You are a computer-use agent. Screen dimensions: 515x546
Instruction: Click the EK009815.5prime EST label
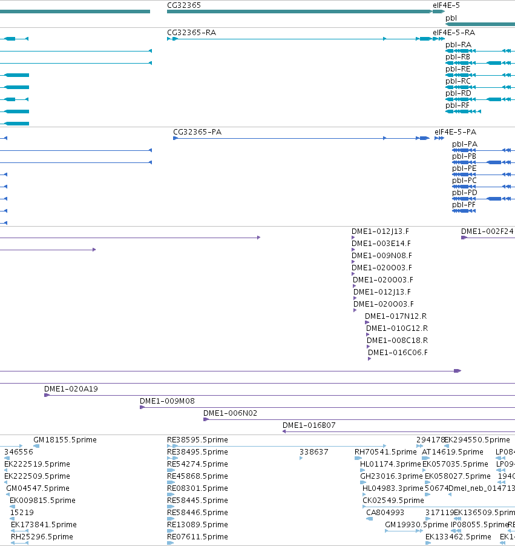pyautogui.click(x=42, y=501)
